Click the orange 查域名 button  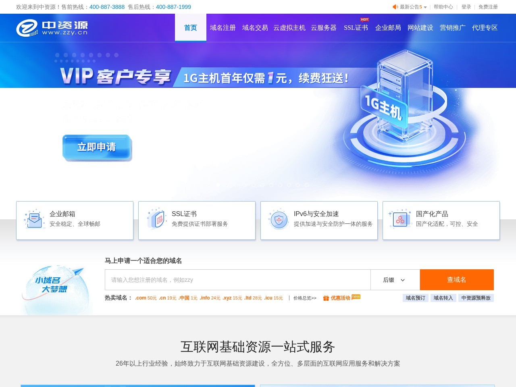click(x=457, y=280)
